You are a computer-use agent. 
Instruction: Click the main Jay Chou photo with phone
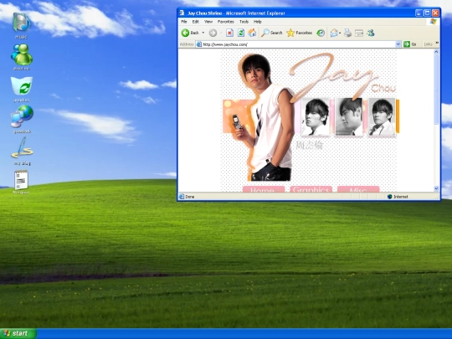[x=264, y=118]
